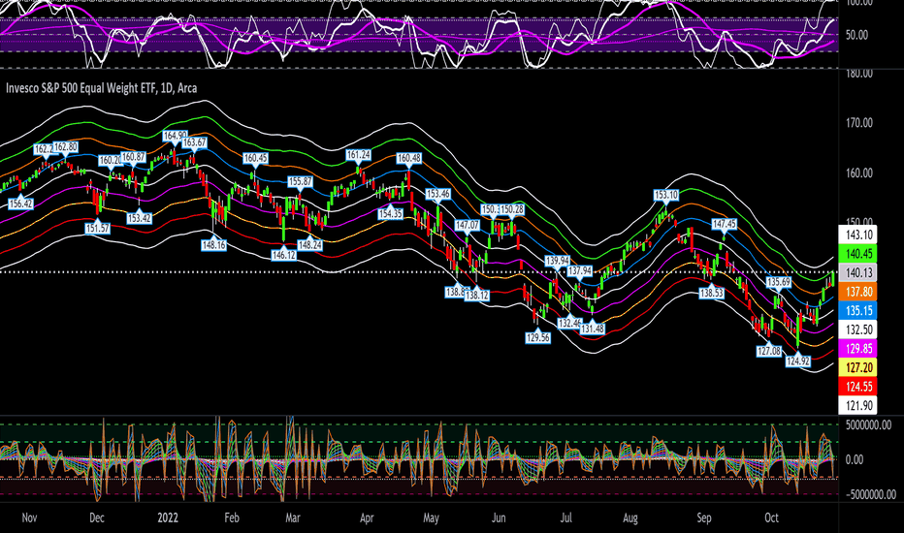Click the white 132.50 price axis label
904x533 pixels.
[857, 329]
